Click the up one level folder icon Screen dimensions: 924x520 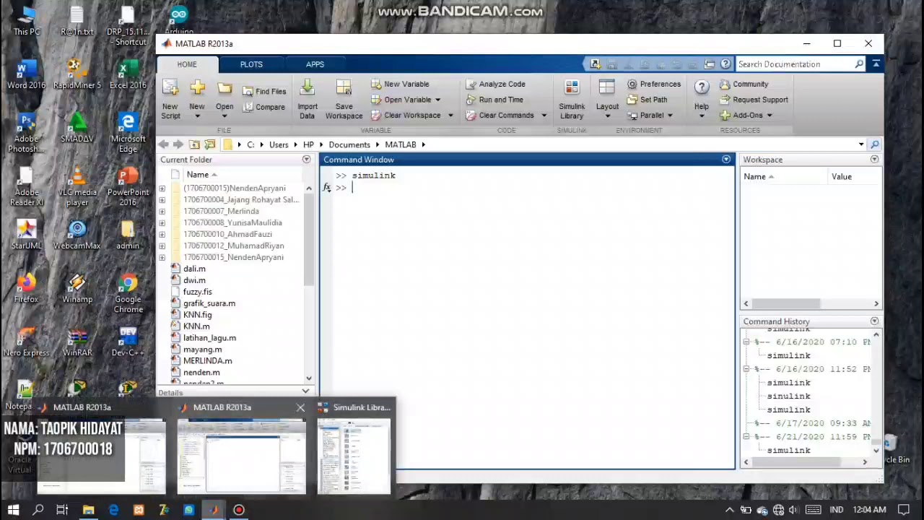(x=194, y=144)
